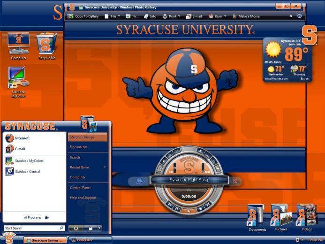Click the pause button on media player
This screenshot has width=325, height=244.
(177, 208)
